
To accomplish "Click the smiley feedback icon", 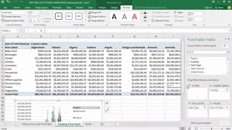I will tap(229, 8).
